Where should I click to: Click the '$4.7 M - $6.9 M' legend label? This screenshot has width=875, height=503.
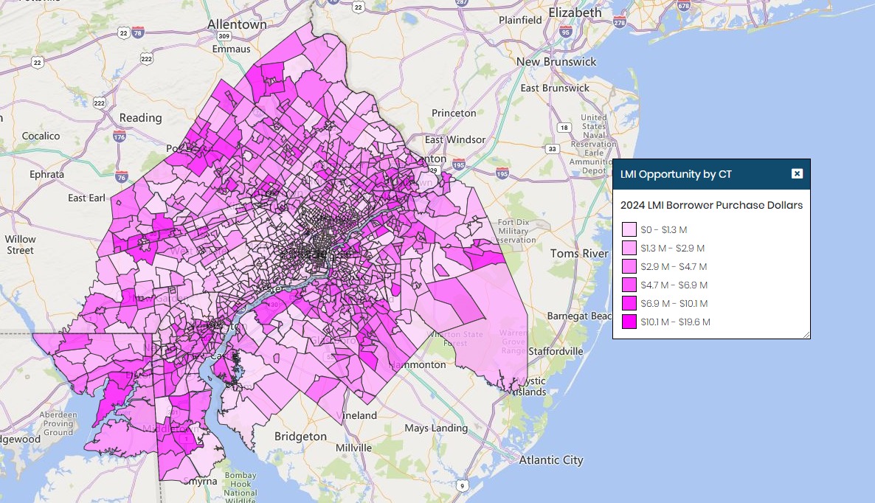[674, 285]
